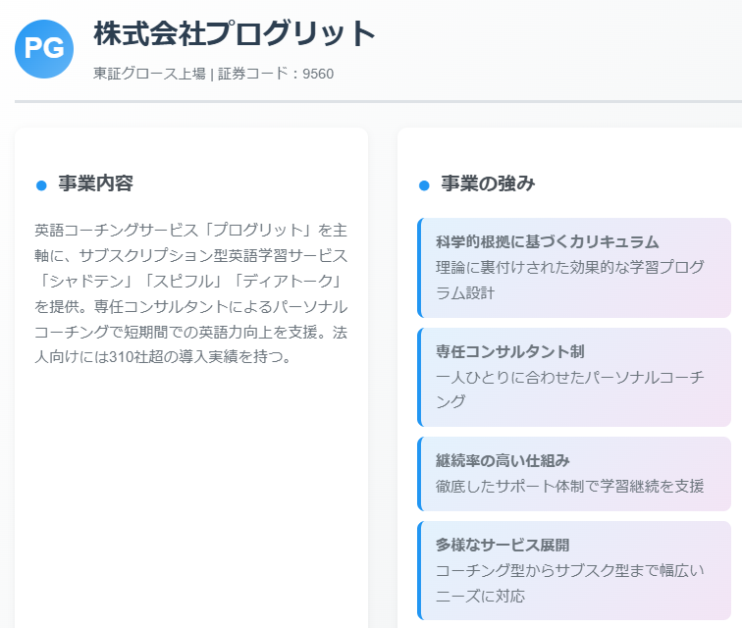Screen dimensions: 742x628
Task: Select the 継続率の高い仕組み card title
Action: point(503,460)
